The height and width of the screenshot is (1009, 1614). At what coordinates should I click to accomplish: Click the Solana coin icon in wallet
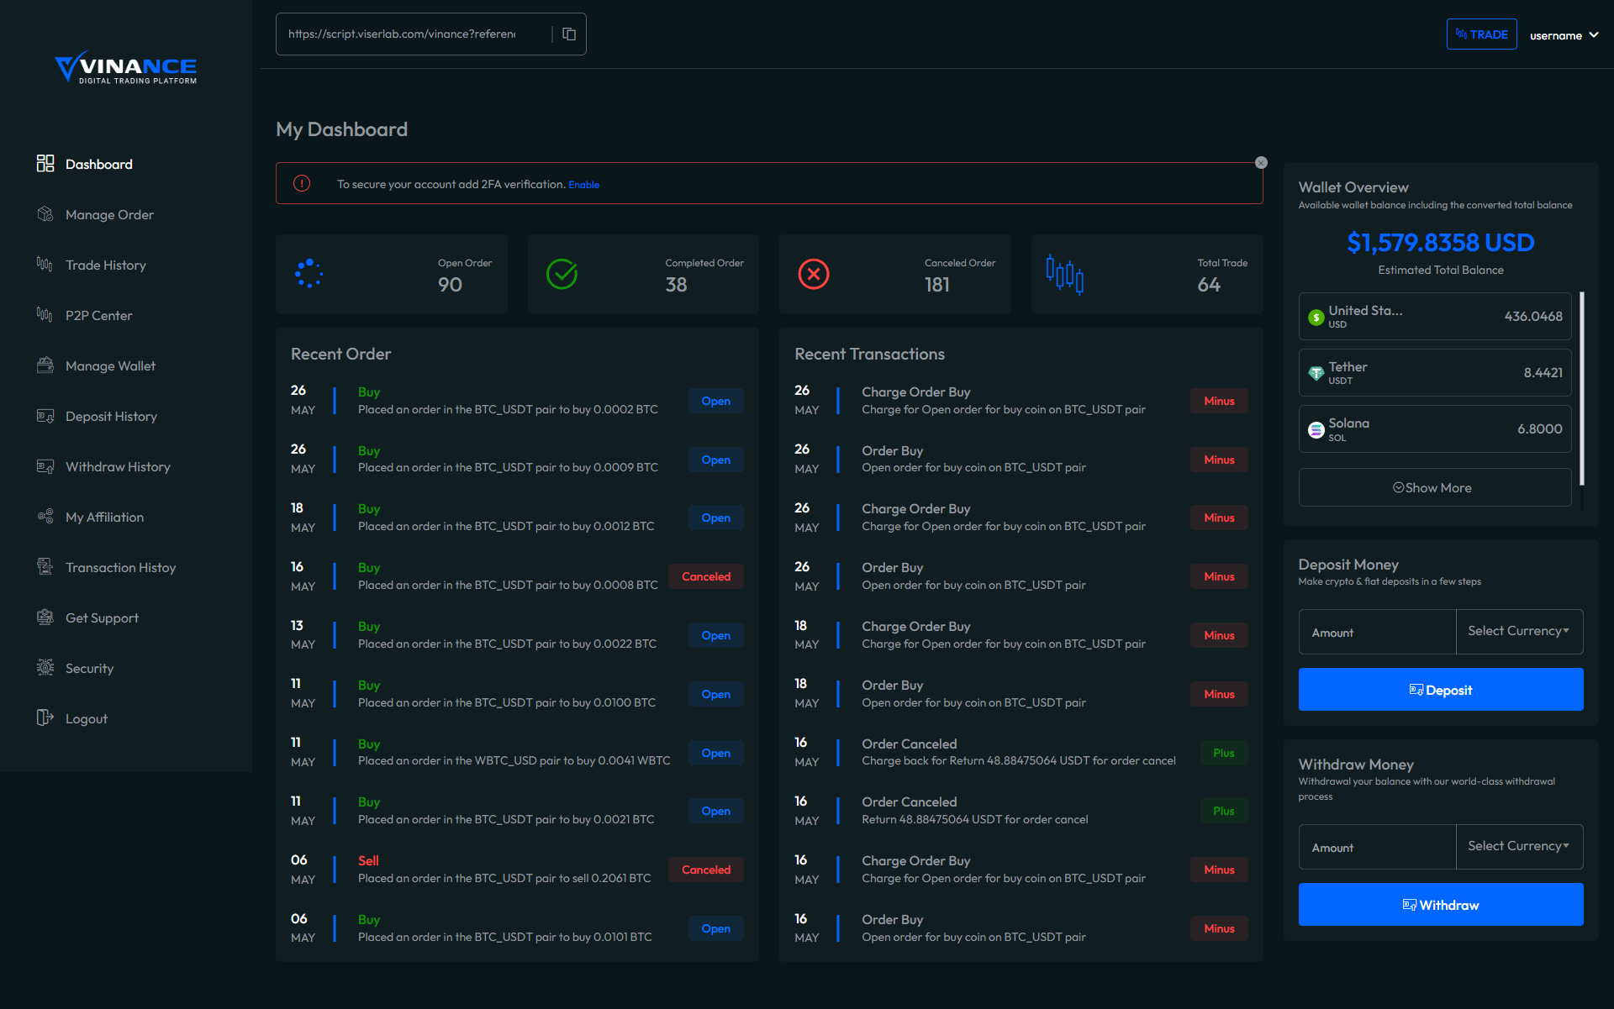[x=1316, y=429]
